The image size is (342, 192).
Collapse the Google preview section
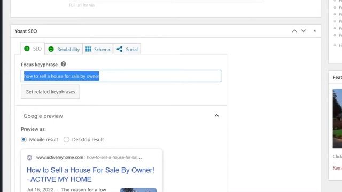(x=216, y=116)
